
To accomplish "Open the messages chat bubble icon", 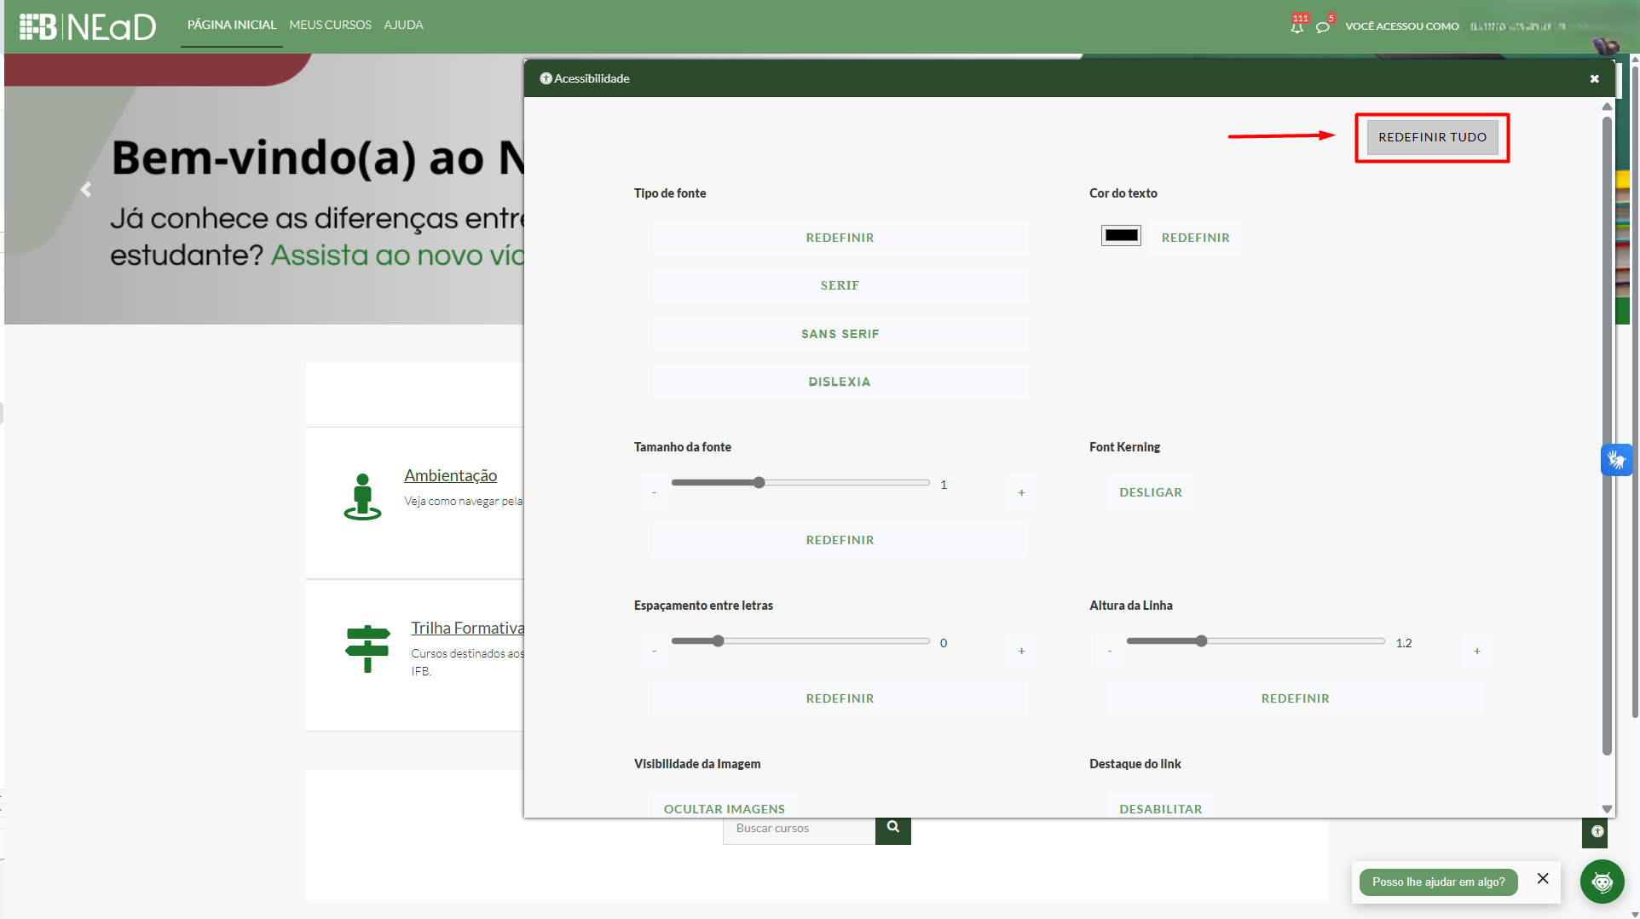I will [x=1322, y=27].
